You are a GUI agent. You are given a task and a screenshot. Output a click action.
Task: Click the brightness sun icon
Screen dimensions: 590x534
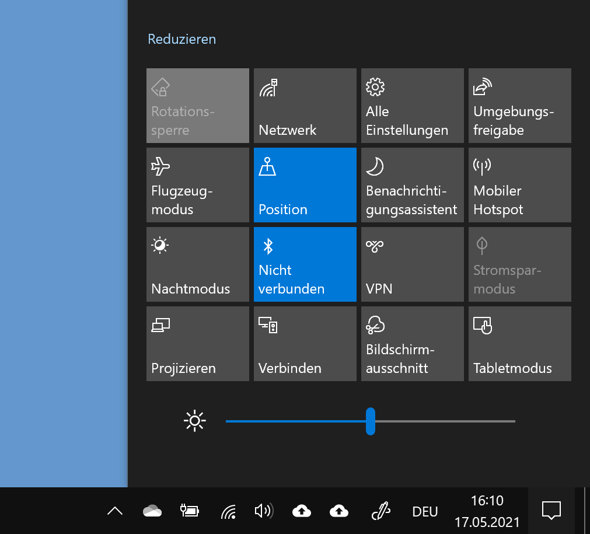194,421
